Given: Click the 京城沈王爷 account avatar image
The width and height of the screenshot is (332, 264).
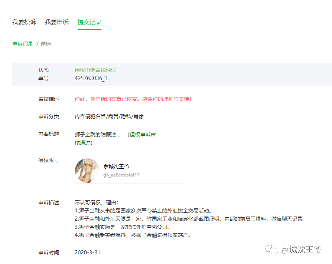Looking at the screenshot, I should point(87,171).
